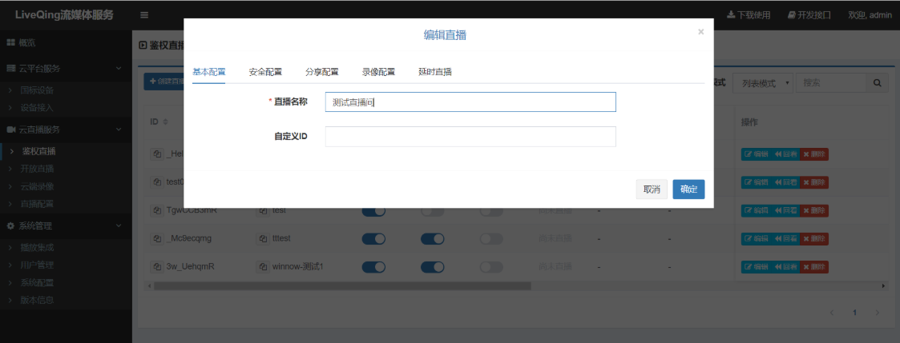Open the 列表模式 view mode dropdown
Viewport: 900px width, 343px height.
tap(763, 83)
